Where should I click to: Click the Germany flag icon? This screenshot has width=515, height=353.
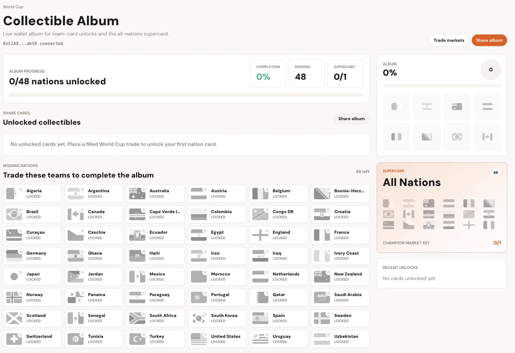tap(14, 256)
